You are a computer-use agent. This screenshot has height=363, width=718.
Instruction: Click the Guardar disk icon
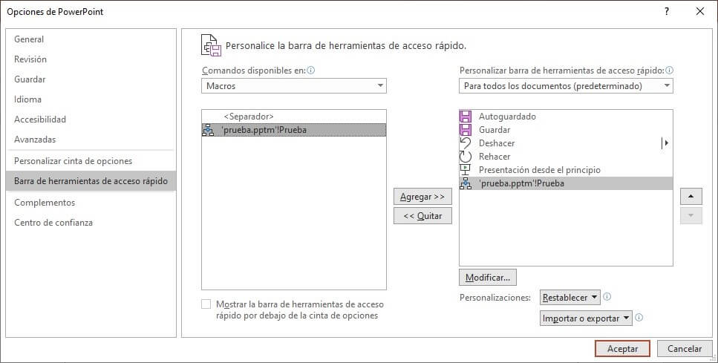point(466,130)
